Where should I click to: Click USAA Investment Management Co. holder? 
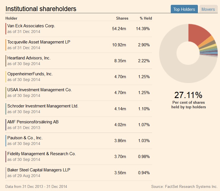(x=40, y=90)
